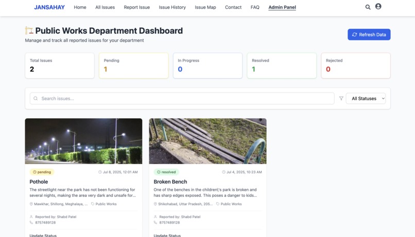The height and width of the screenshot is (237, 415).
Task: Focus the Search issues input field
Action: (182, 99)
